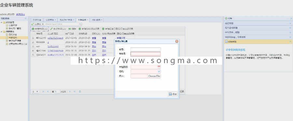Select 维修保养信息 in the left tree
Viewport: 293px width, 121px height.
point(15,41)
